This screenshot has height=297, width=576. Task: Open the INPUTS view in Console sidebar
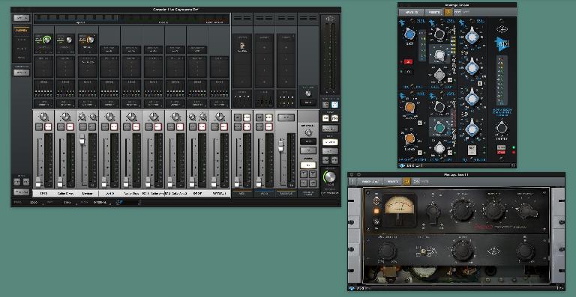point(21,40)
